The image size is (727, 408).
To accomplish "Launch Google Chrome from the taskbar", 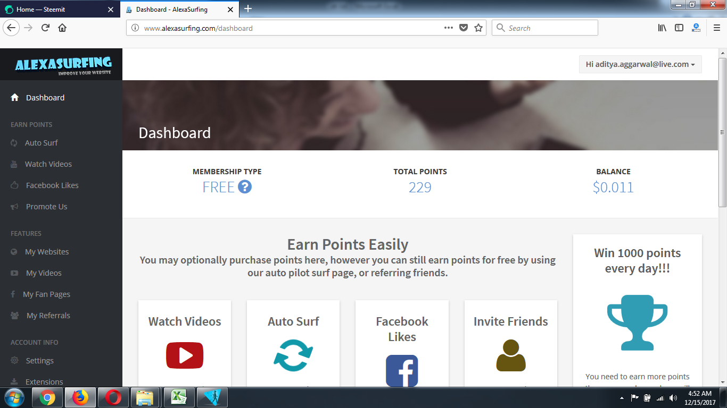I will 47,397.
